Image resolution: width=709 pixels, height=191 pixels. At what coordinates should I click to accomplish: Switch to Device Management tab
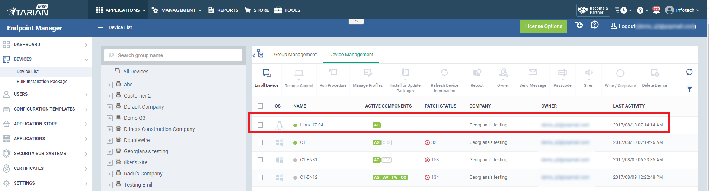(x=351, y=55)
